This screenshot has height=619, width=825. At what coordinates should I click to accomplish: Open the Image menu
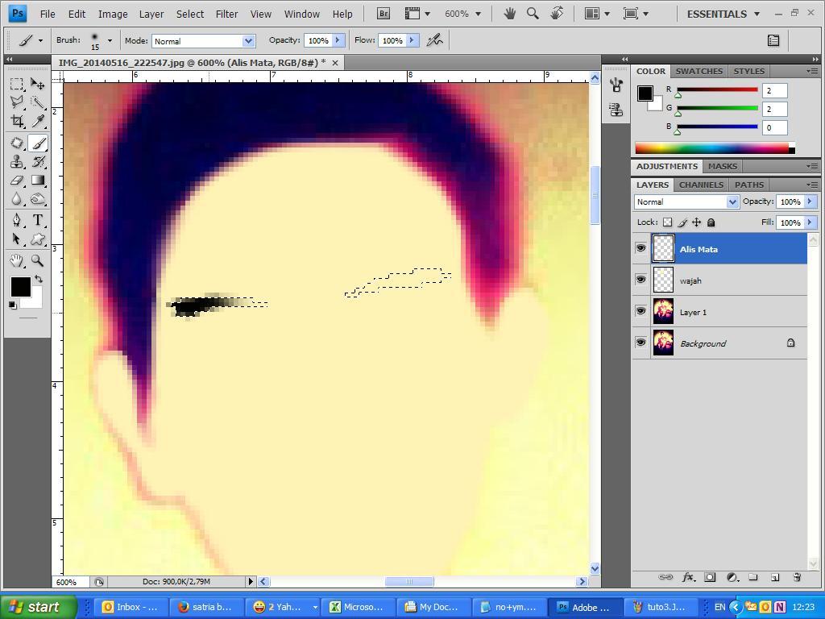[113, 15]
